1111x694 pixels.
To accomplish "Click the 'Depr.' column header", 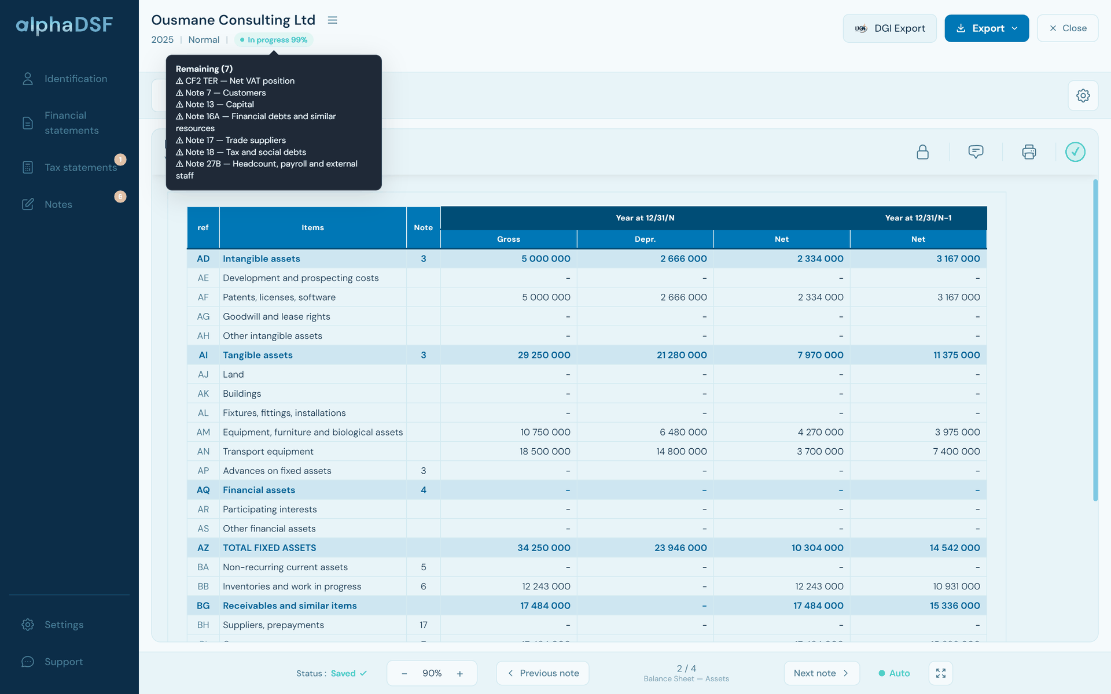I will (645, 239).
